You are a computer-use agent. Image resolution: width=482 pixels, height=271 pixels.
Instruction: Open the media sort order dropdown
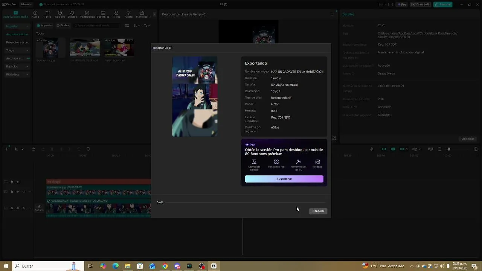tap(136, 26)
